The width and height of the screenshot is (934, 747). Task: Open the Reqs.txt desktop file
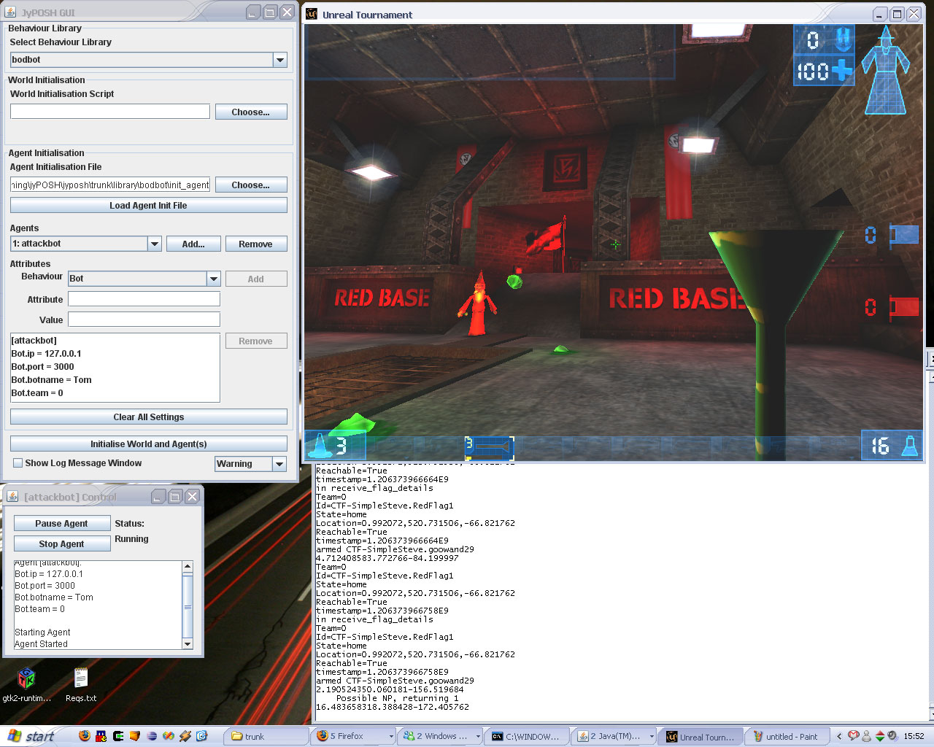(x=81, y=679)
